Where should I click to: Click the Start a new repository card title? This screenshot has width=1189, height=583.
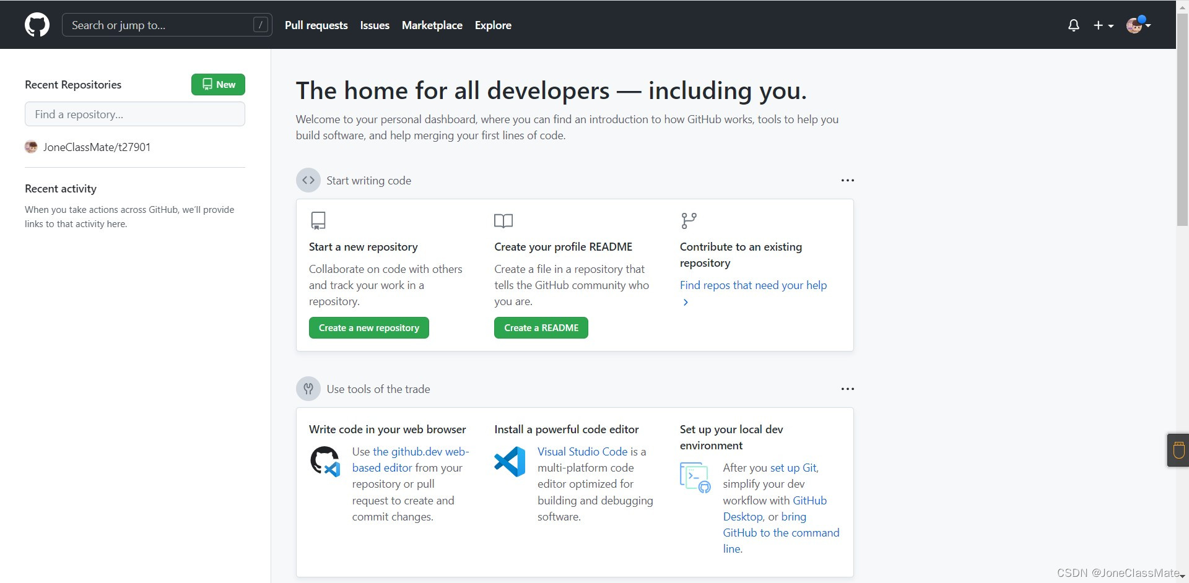[364, 247]
